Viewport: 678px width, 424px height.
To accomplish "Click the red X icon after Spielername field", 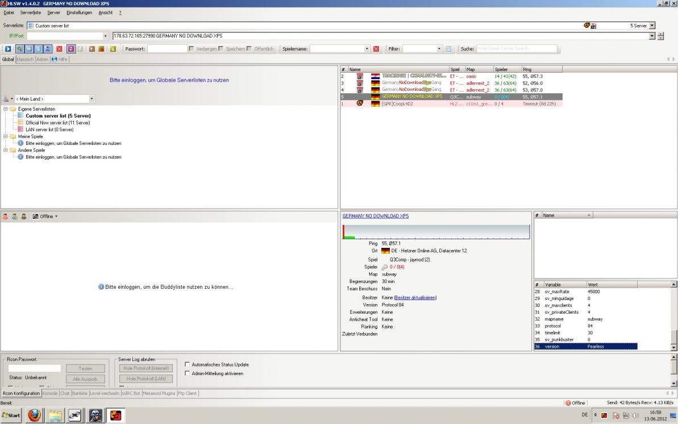I will [x=376, y=49].
